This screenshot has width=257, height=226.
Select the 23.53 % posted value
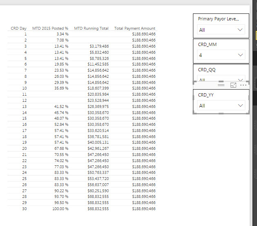(61, 70)
